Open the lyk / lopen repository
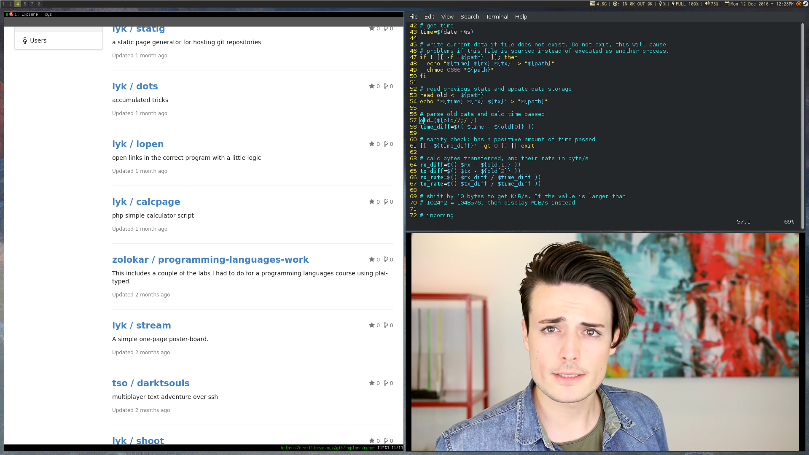Viewport: 809px width, 455px height. tap(138, 144)
